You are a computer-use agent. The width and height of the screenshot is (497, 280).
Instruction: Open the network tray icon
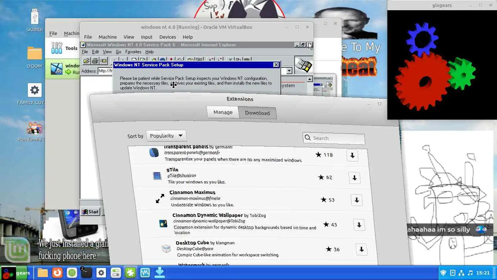tap(461, 273)
